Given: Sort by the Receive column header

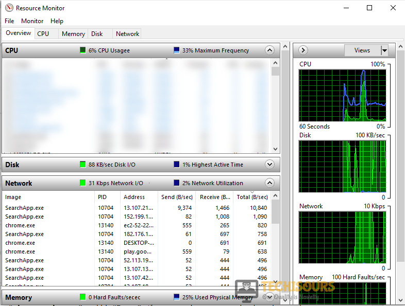Looking at the screenshot, I should [x=214, y=197].
